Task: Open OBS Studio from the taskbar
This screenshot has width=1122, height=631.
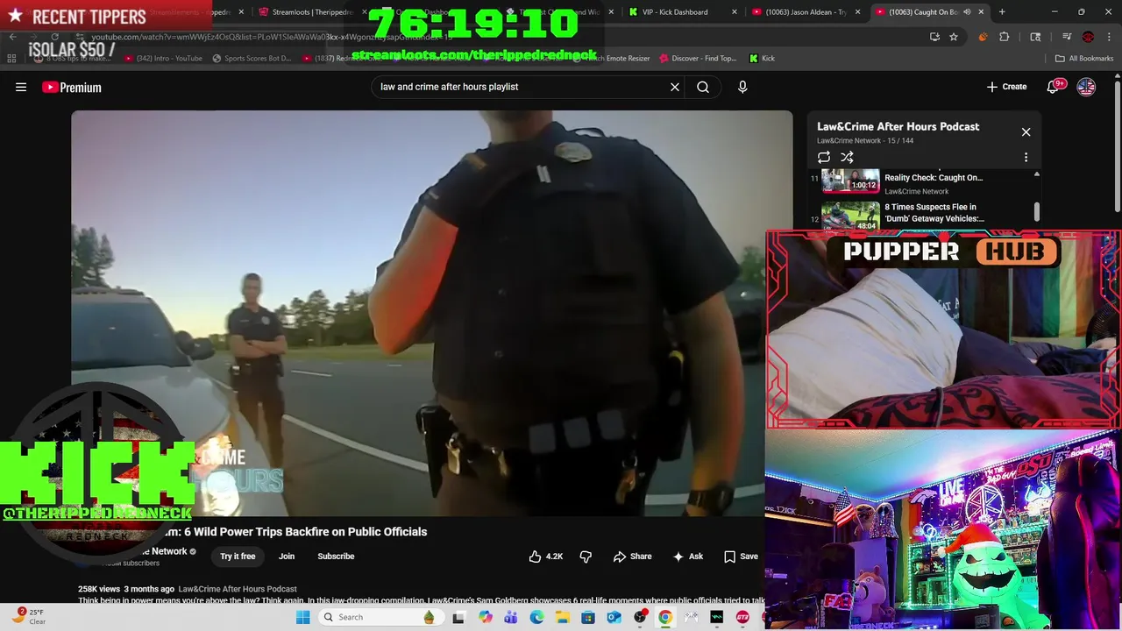Action: tap(640, 617)
